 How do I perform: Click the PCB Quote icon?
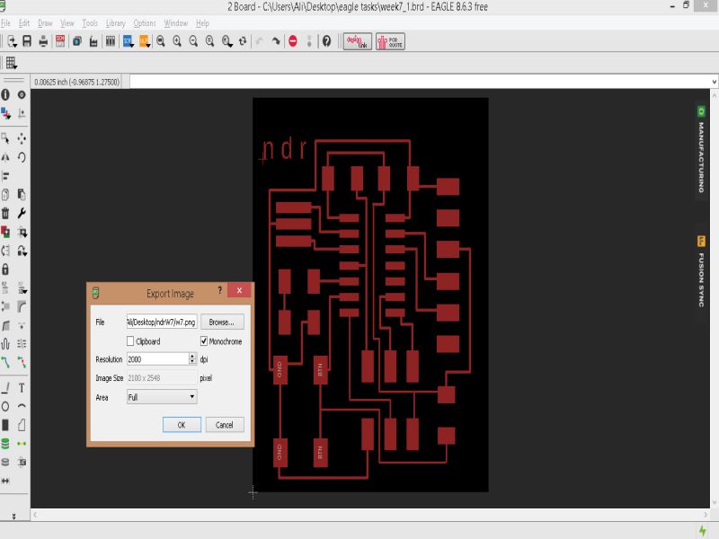point(389,41)
